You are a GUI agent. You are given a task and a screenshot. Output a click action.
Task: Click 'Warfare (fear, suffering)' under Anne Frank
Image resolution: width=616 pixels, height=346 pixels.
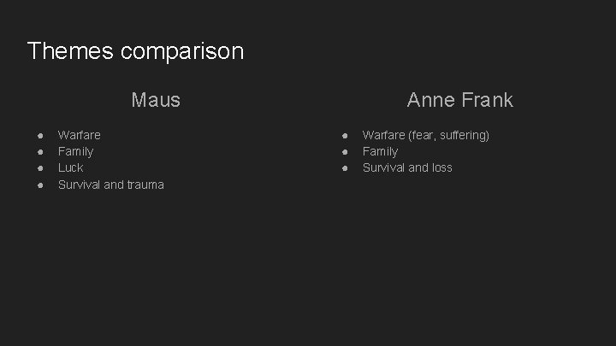[425, 135]
